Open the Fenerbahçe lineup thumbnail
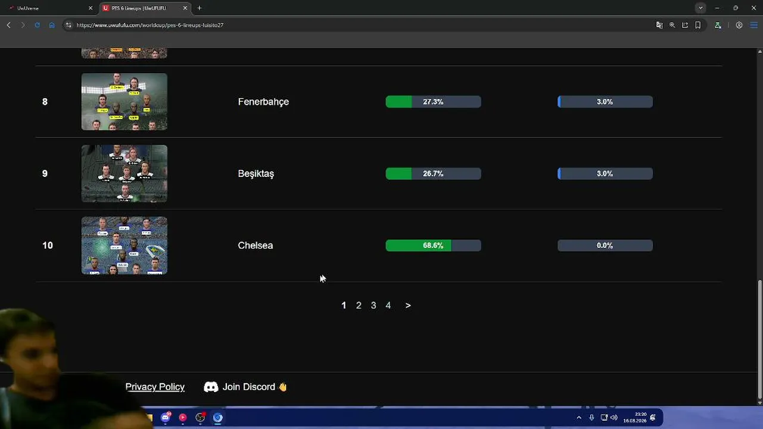 (124, 101)
